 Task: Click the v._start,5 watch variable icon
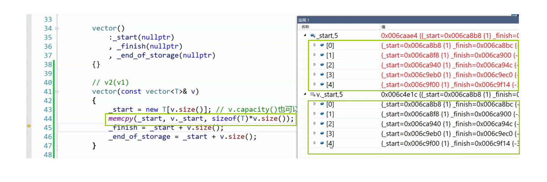313,94
